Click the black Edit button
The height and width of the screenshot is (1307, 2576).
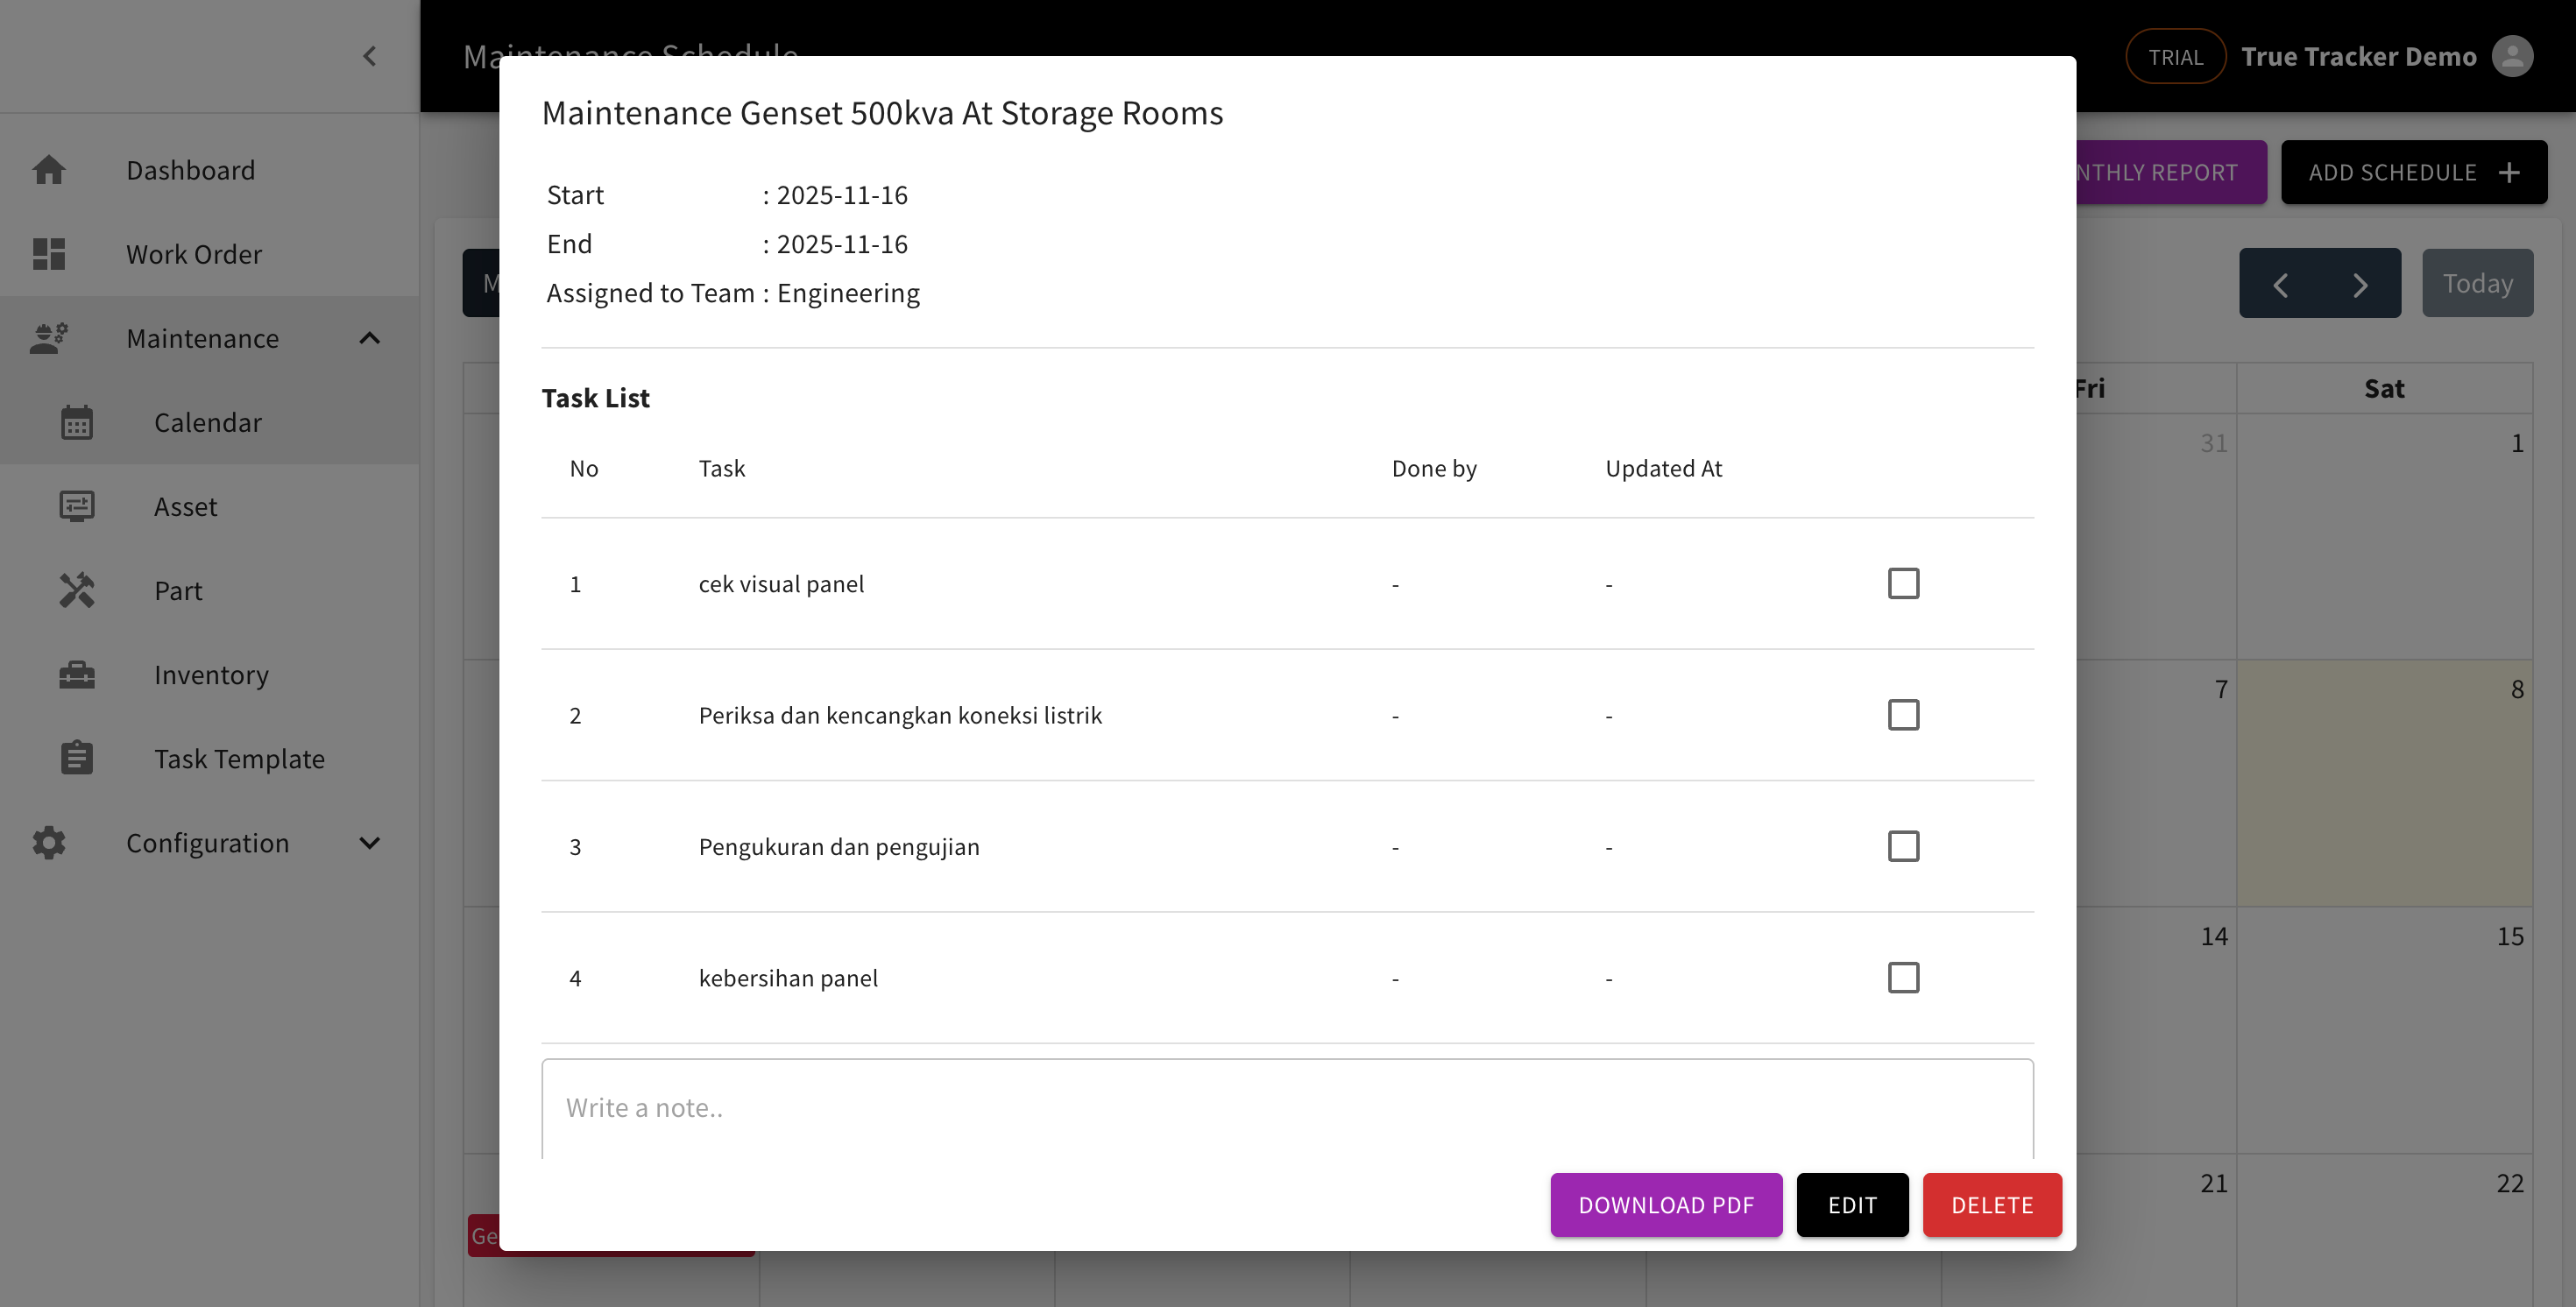pos(1851,1205)
